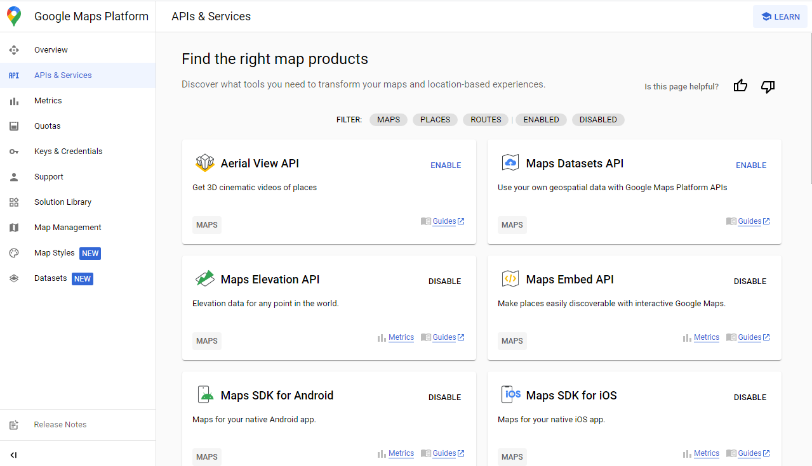Click the MAPS tag on Aerial View card
Screen dimensions: 812x466
[207, 225]
